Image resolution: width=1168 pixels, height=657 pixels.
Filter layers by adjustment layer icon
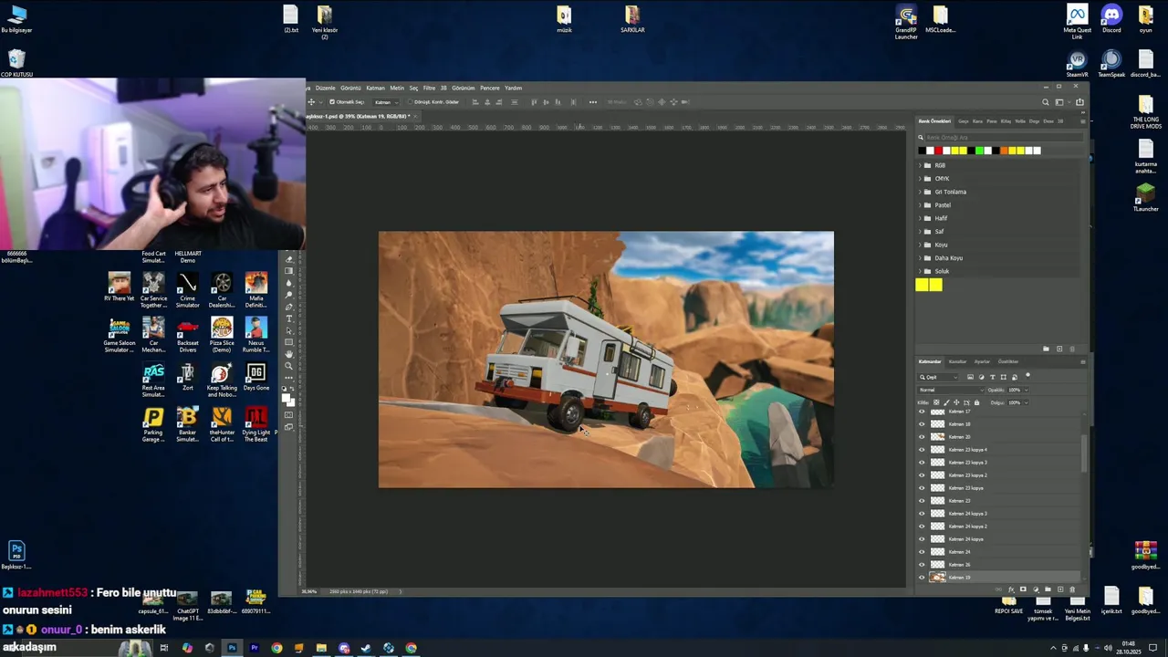(982, 377)
